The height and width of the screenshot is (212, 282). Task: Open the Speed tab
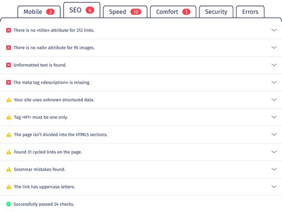(125, 12)
